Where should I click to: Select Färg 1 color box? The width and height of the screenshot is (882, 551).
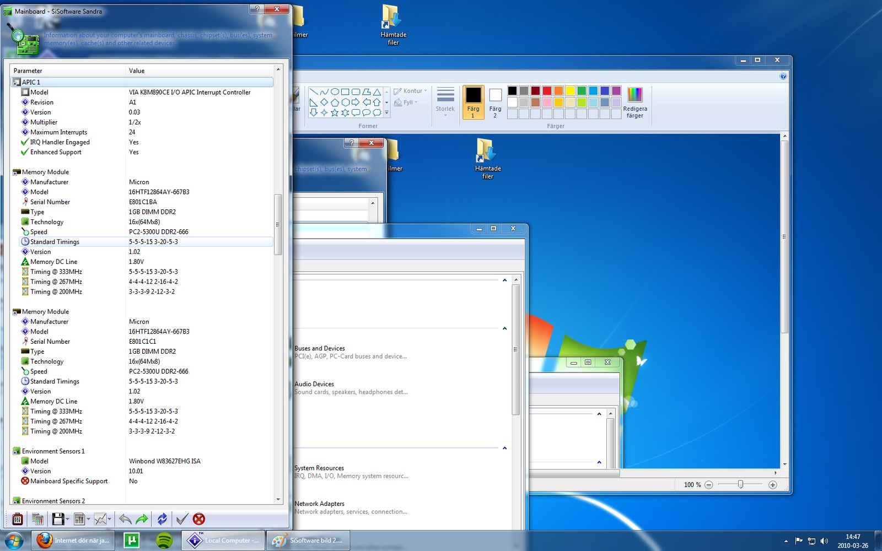coord(473,102)
